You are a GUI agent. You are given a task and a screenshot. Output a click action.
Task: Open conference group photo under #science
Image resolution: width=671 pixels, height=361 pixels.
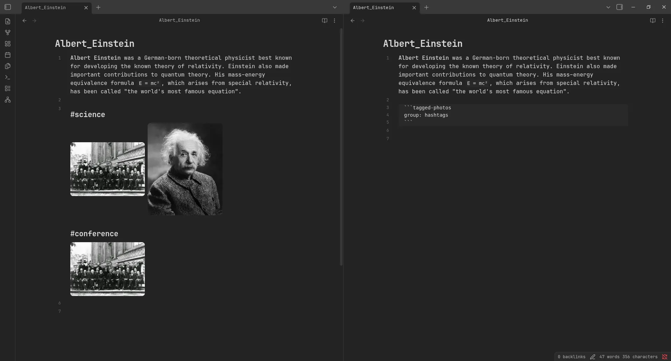[x=107, y=169]
